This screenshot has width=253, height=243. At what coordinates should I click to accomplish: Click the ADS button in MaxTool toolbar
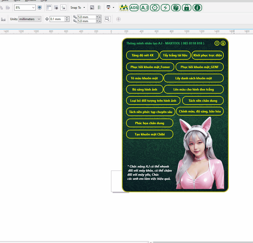tap(134, 8)
